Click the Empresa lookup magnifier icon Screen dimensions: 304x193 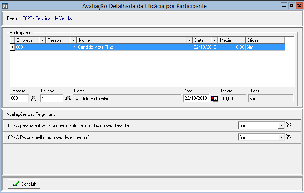(33, 99)
